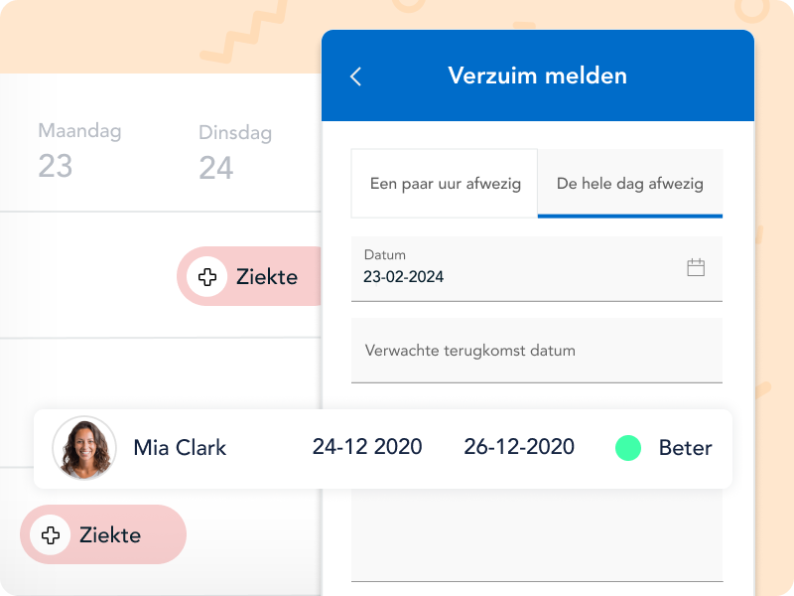Image resolution: width=794 pixels, height=596 pixels.
Task: Select the Dinsdag 24 column header
Action: point(234,152)
